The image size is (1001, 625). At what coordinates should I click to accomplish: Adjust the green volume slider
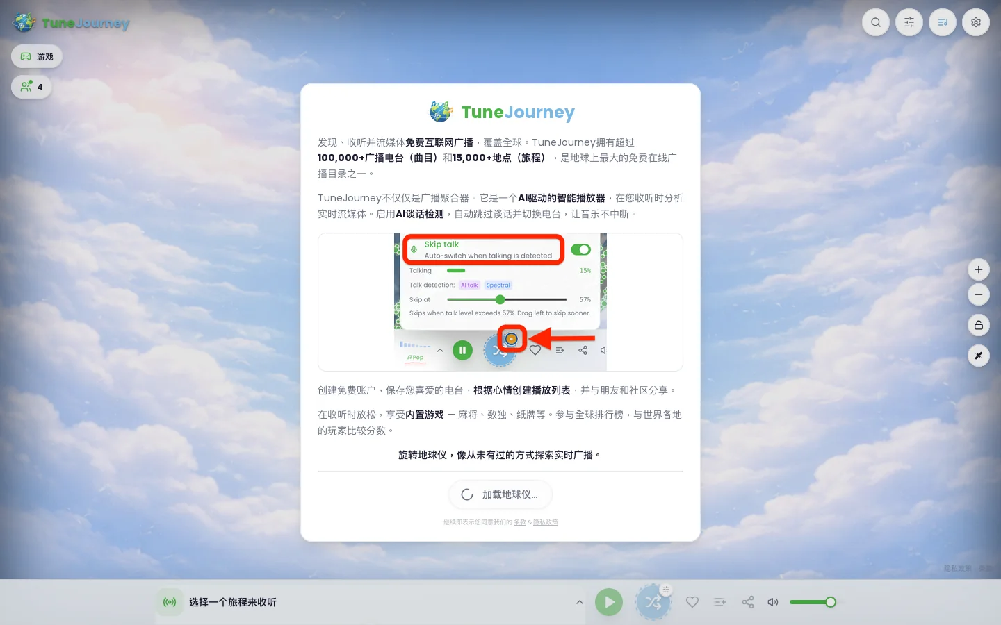[813, 602]
